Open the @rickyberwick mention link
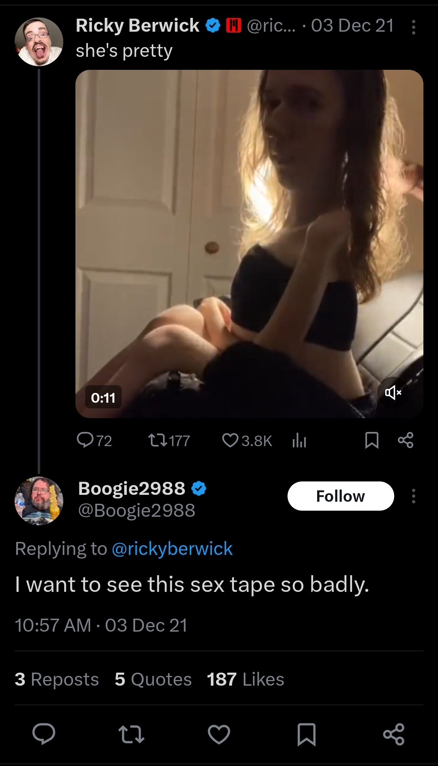 [172, 549]
